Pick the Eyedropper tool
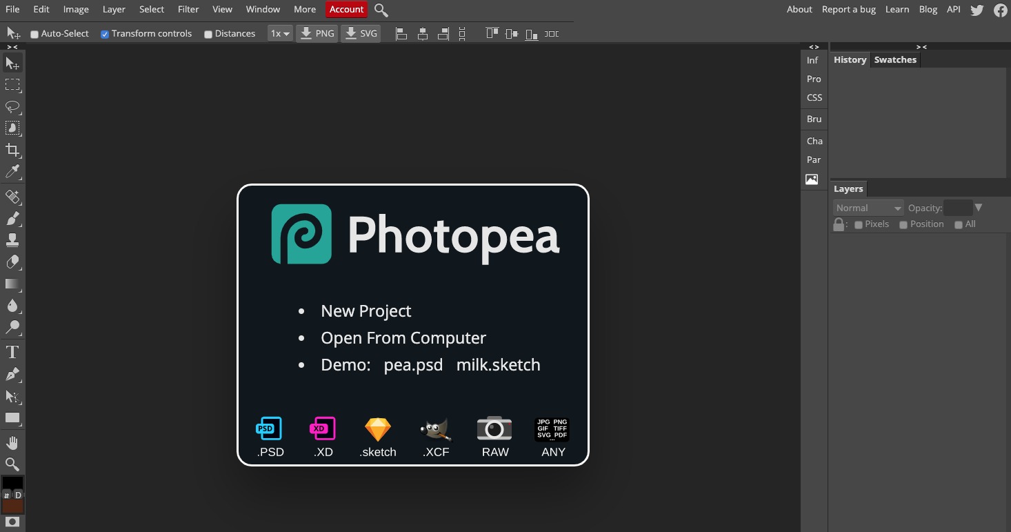The width and height of the screenshot is (1011, 532). 12,171
